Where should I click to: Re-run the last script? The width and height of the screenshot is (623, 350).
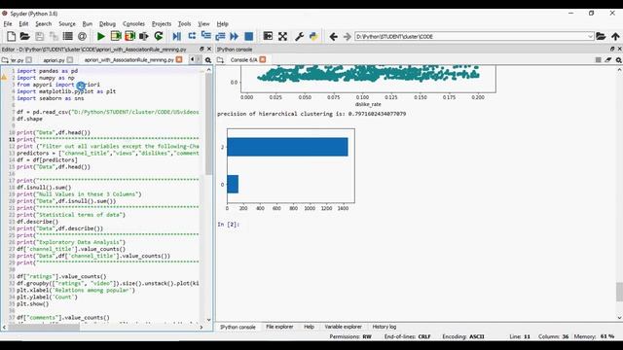click(159, 37)
